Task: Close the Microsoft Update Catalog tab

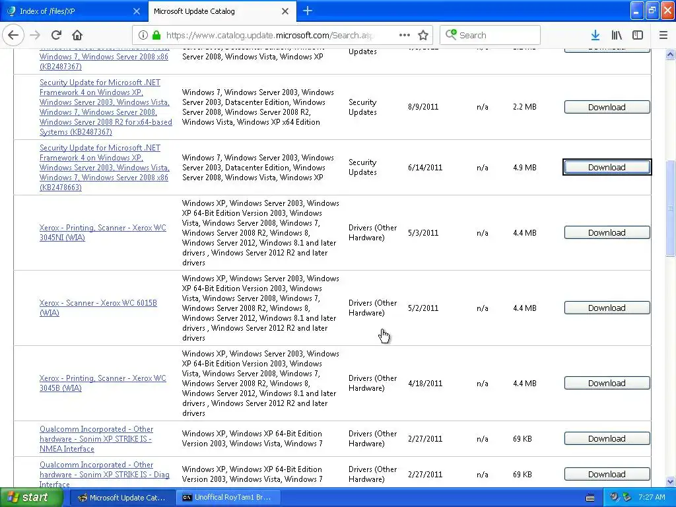Action: 285,11
